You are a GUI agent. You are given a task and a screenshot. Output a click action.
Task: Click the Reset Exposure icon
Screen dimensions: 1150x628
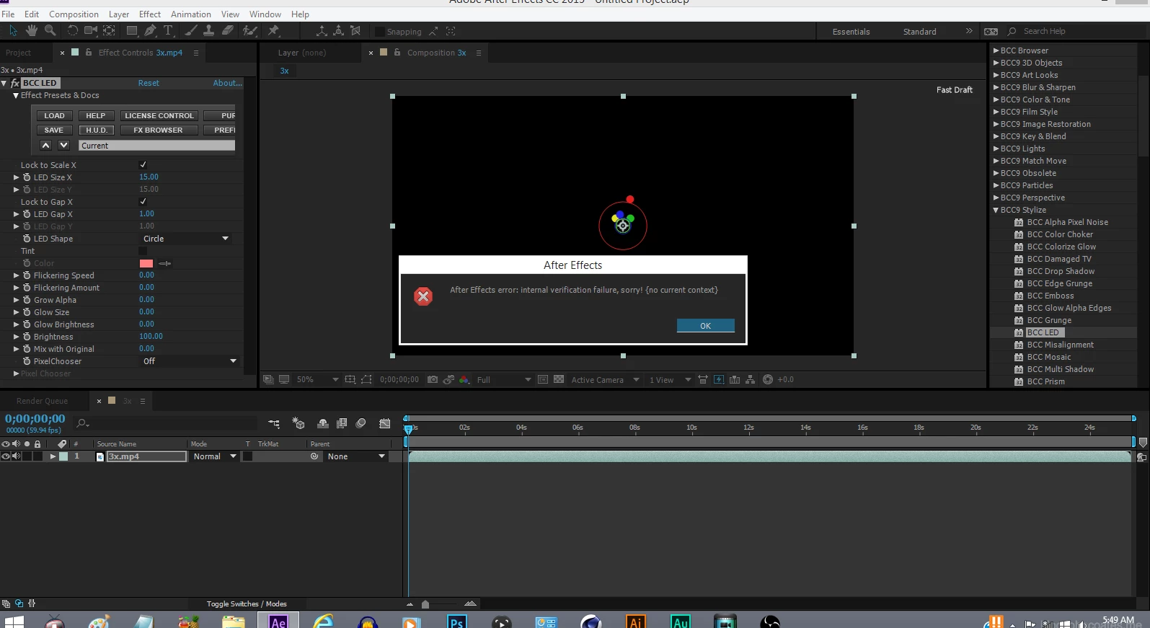click(768, 379)
